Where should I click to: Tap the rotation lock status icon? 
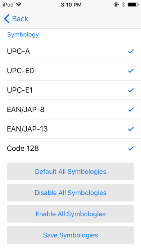click(116, 5)
